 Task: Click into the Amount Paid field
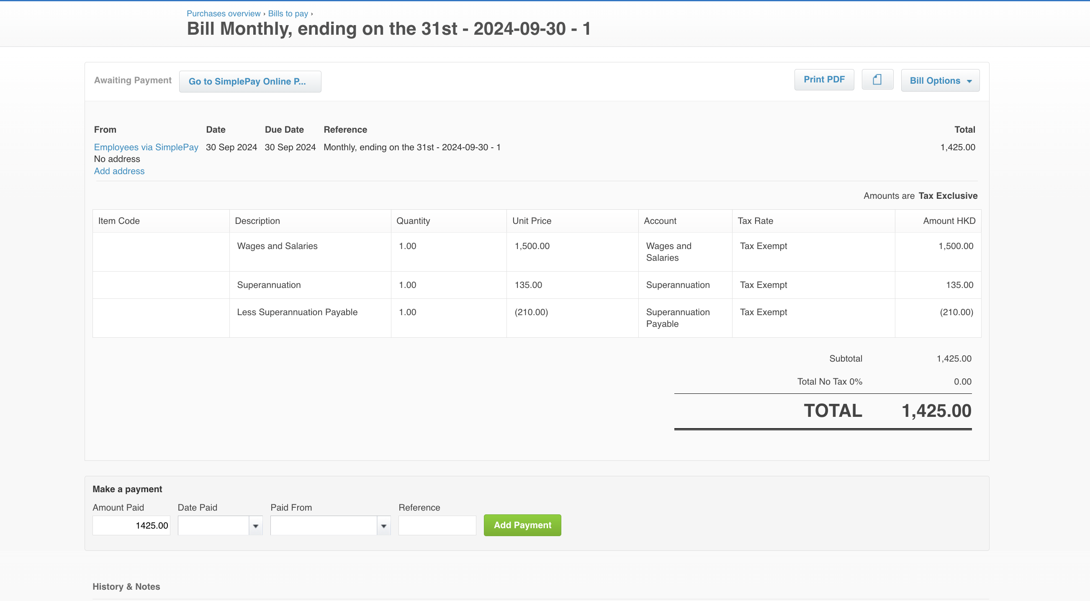pyautogui.click(x=131, y=525)
